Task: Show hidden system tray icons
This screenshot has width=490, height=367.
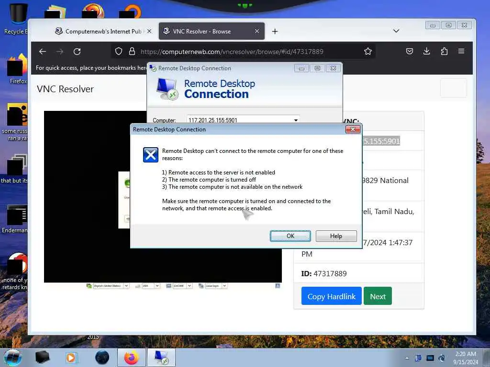Action: click(x=407, y=358)
